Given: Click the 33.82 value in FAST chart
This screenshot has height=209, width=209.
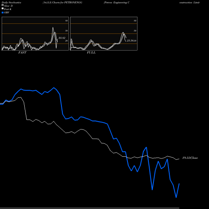Looking at the screenshot, I should 62,38.
